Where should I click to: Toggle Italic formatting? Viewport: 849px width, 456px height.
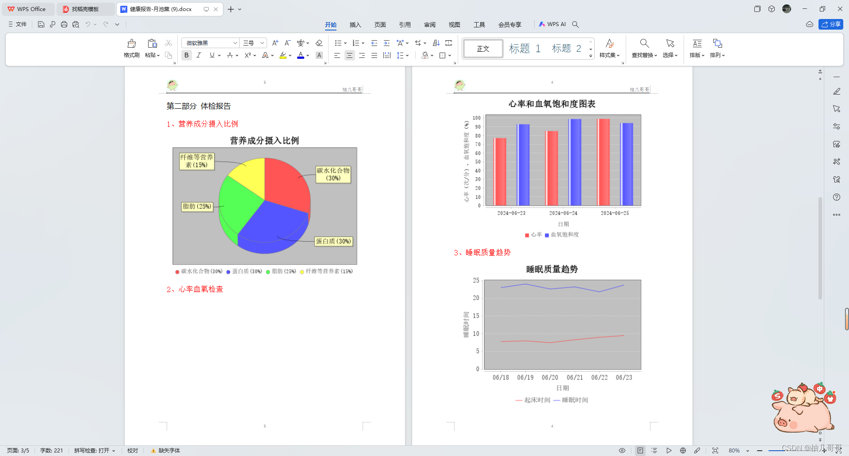pyautogui.click(x=199, y=55)
